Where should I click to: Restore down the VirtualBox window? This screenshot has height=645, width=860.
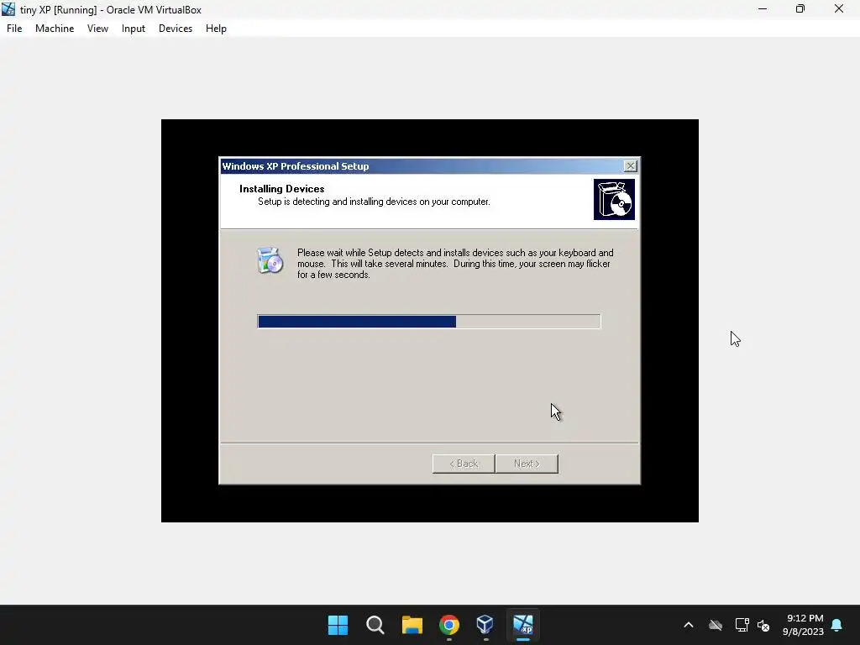800,9
